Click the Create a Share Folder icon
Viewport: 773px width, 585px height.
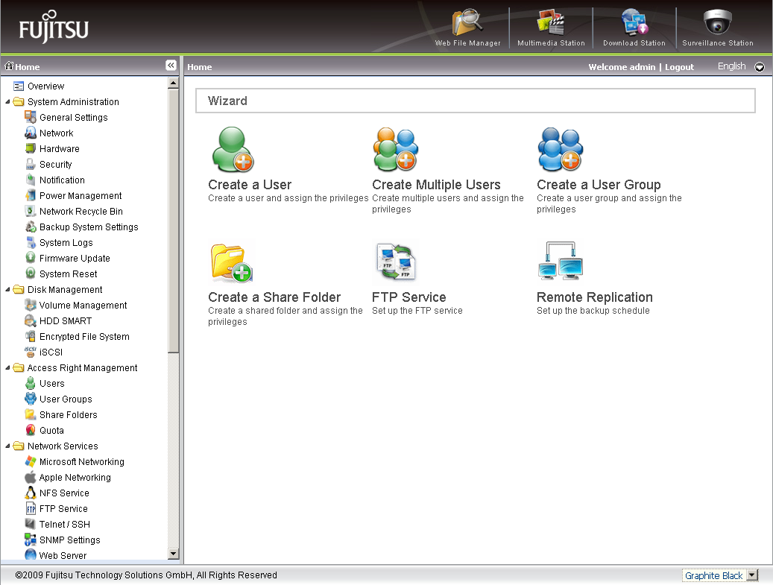232,262
